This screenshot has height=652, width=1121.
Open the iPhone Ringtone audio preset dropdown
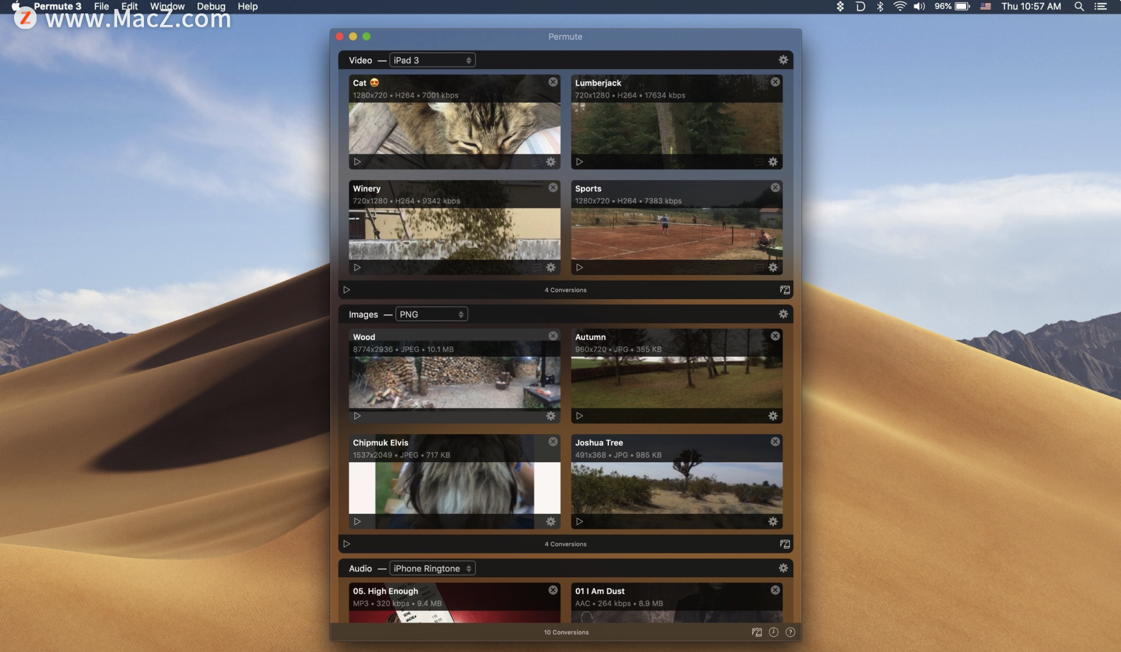433,568
